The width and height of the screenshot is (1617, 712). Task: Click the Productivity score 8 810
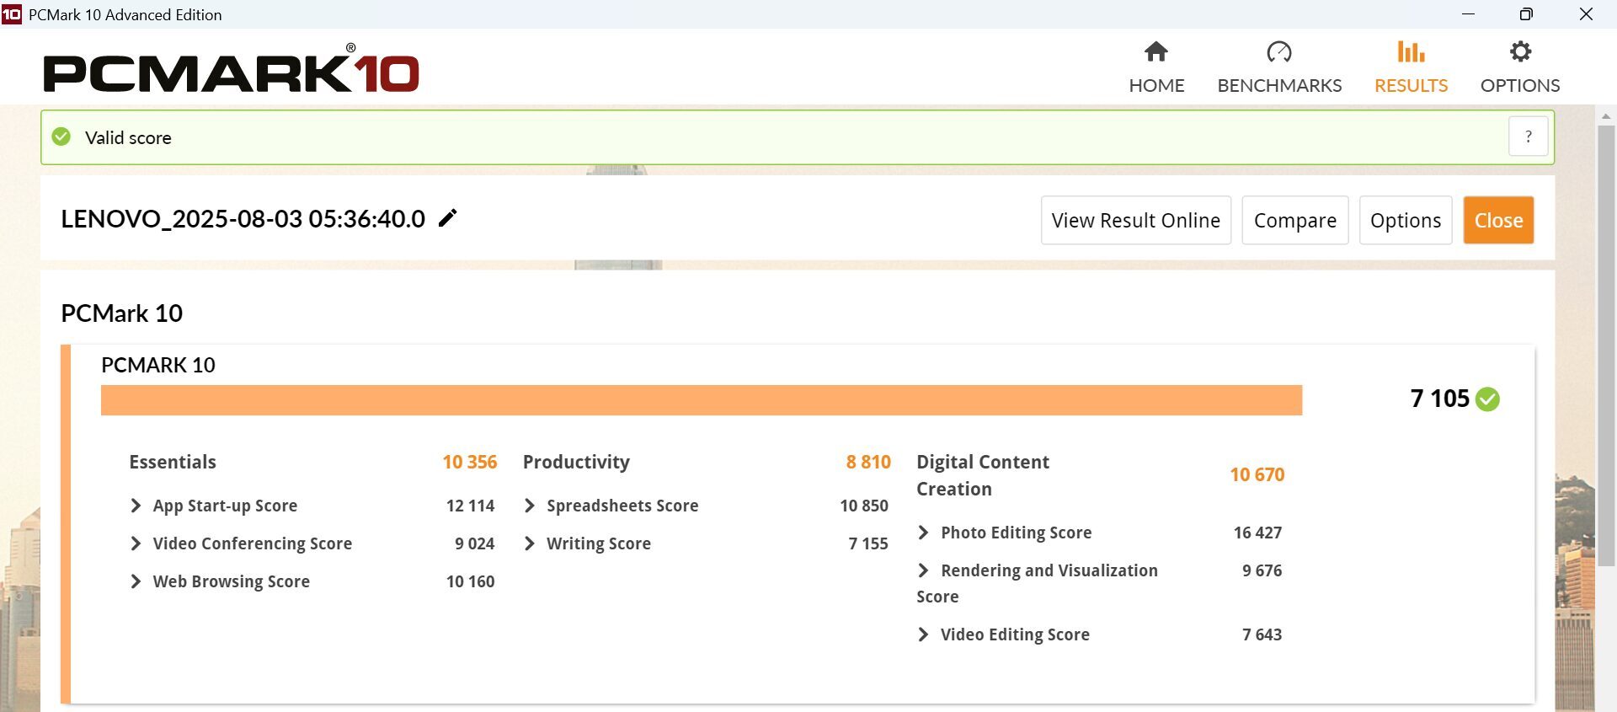point(868,462)
